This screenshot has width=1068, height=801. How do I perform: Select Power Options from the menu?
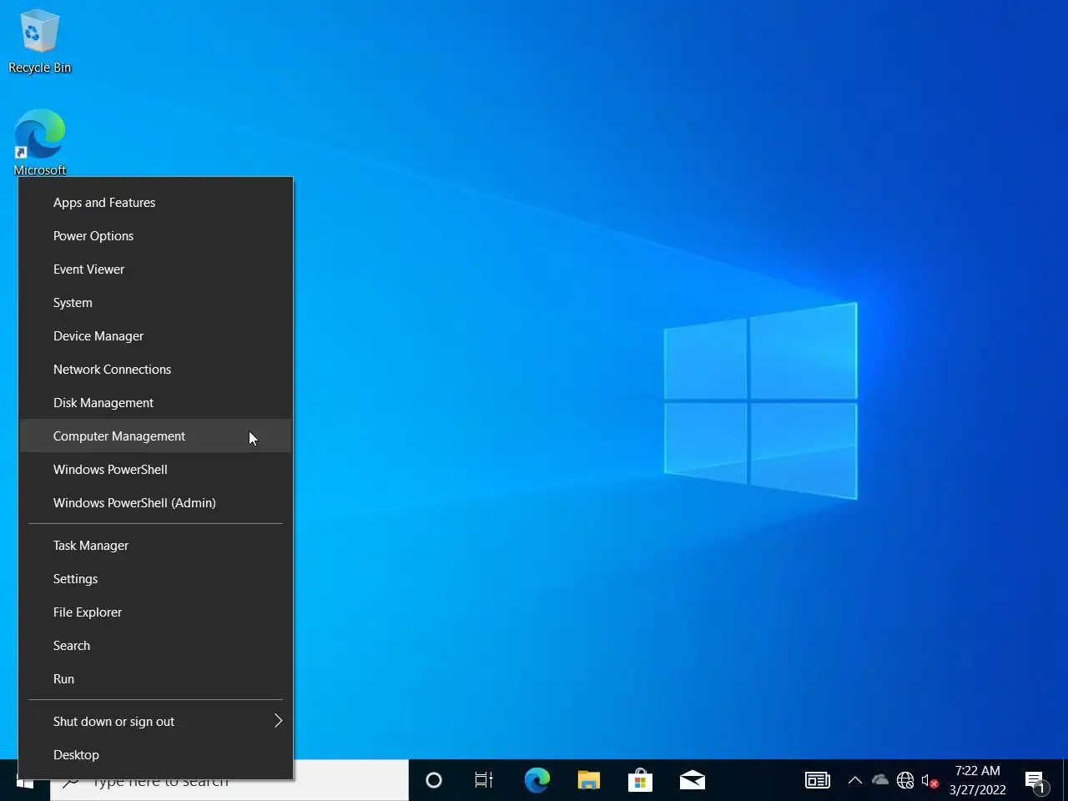click(x=155, y=236)
